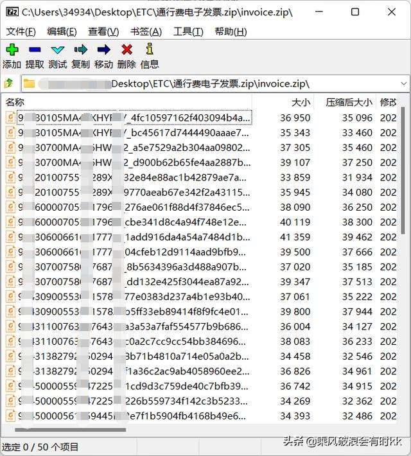Open the 书签(A) bookmarks menu
The height and width of the screenshot is (456, 411).
pyautogui.click(x=146, y=31)
